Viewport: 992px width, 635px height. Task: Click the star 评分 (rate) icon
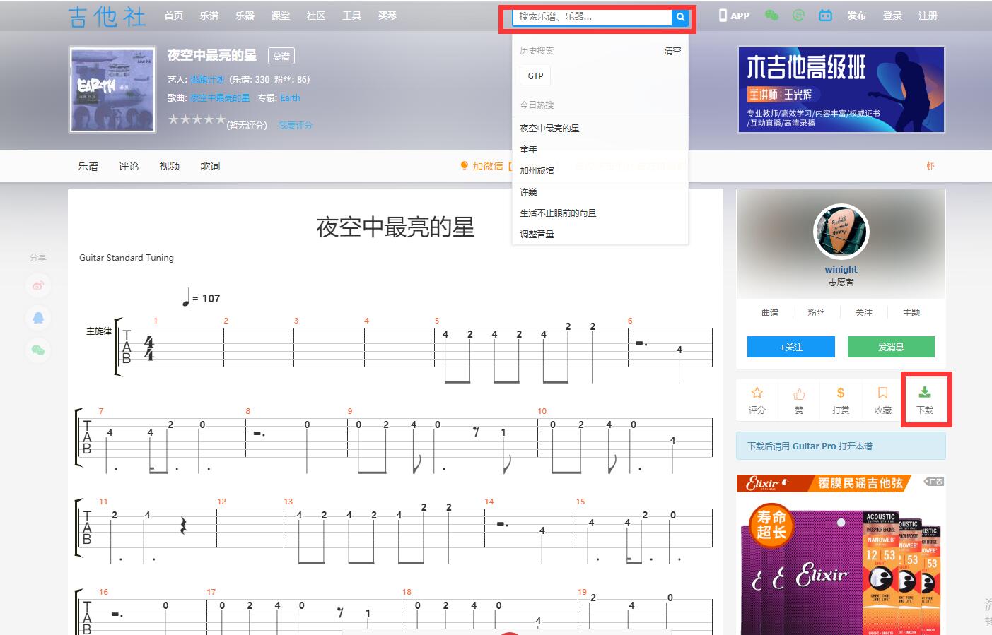click(757, 399)
